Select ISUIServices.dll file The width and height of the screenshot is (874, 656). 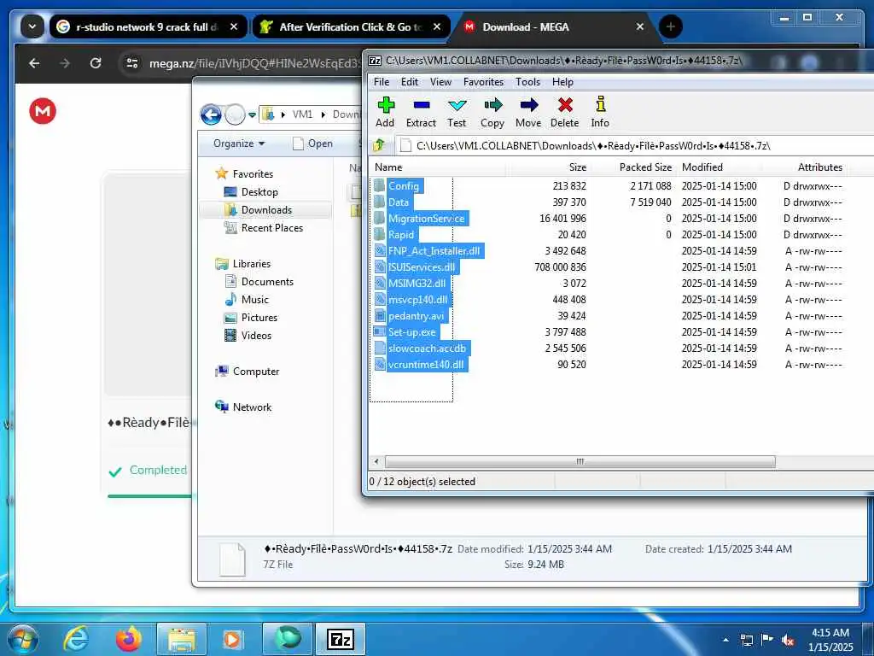click(422, 267)
